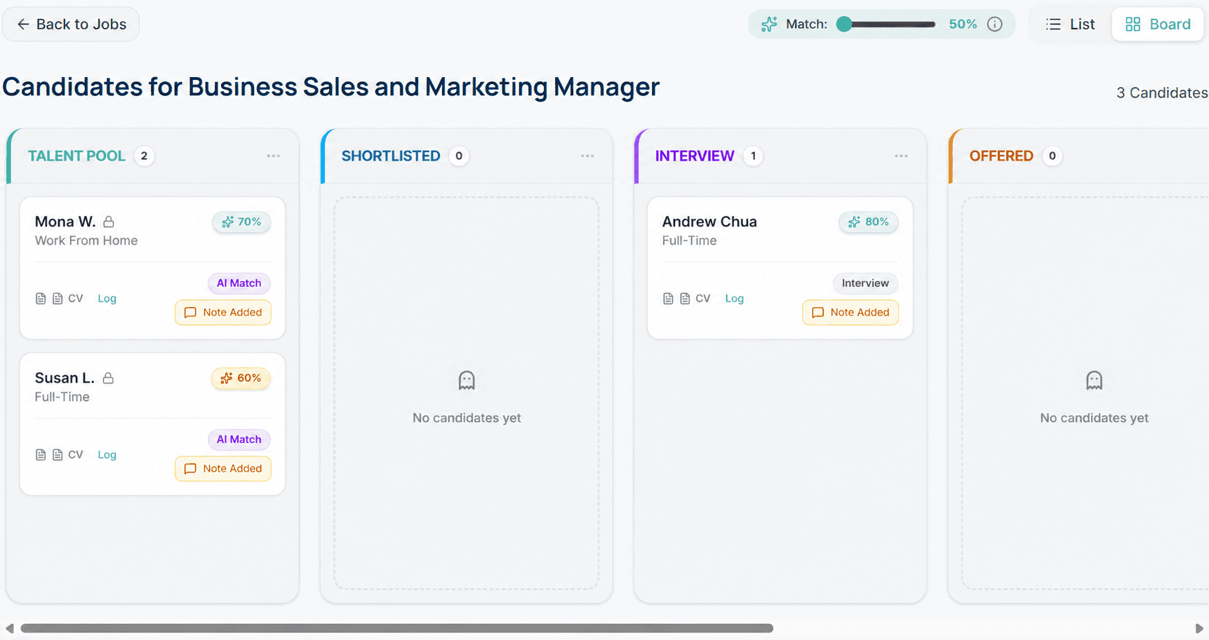Image resolution: width=1209 pixels, height=640 pixels.
Task: Click lock icon next to Mona W.
Action: pos(109,222)
